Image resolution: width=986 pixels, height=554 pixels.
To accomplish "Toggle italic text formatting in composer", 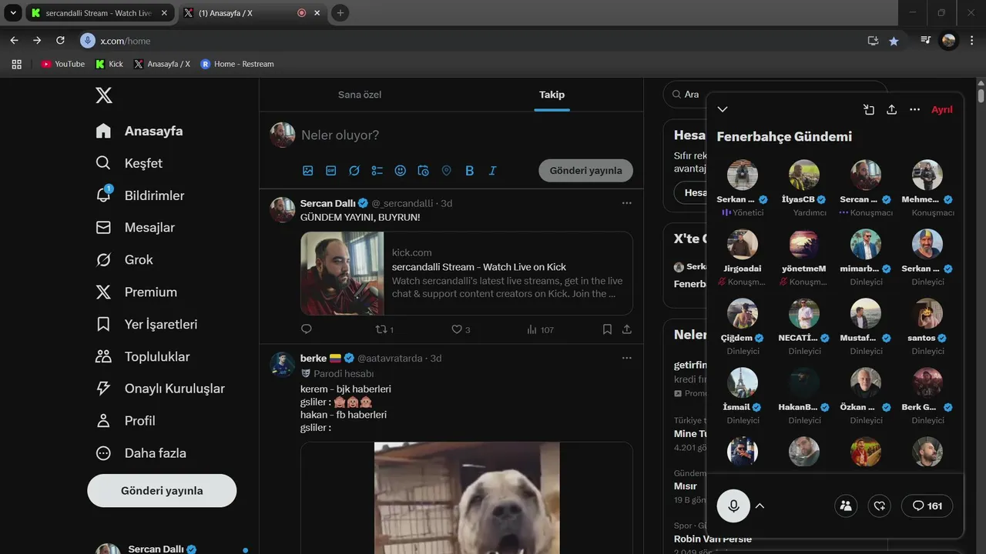I will (x=492, y=171).
